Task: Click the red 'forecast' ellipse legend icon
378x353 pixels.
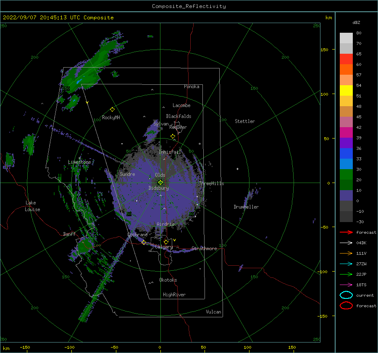Action: point(346,306)
